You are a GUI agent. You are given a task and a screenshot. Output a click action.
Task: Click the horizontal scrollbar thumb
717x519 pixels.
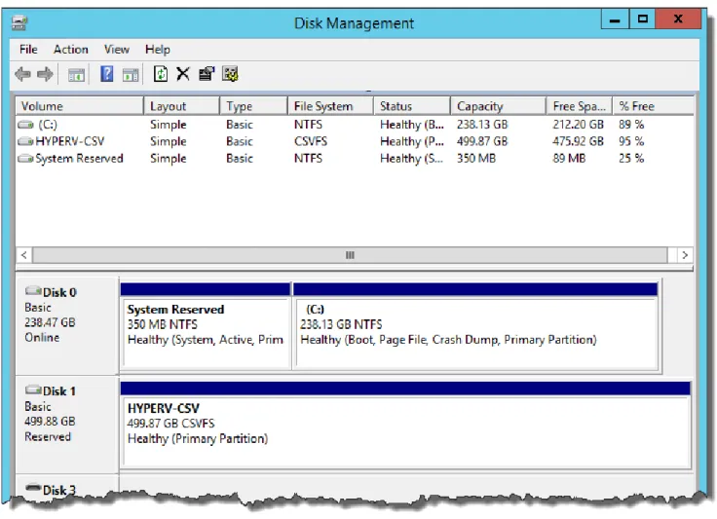point(350,255)
